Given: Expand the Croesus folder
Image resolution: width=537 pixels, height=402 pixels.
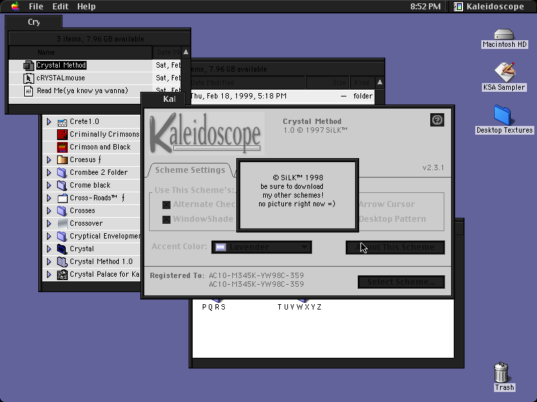Looking at the screenshot, I should click(49, 159).
